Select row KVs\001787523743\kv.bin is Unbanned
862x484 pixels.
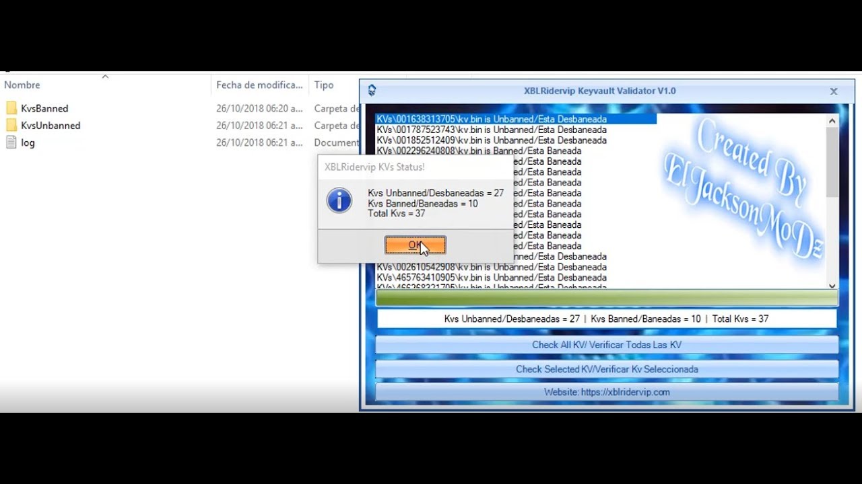click(x=492, y=130)
